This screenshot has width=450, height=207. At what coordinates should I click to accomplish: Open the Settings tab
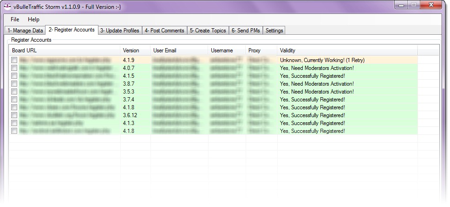click(274, 31)
